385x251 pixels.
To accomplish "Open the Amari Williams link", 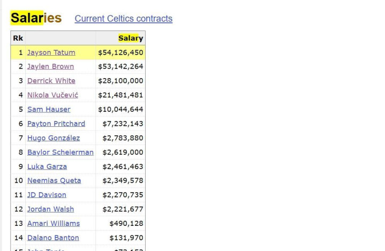I will (x=54, y=223).
